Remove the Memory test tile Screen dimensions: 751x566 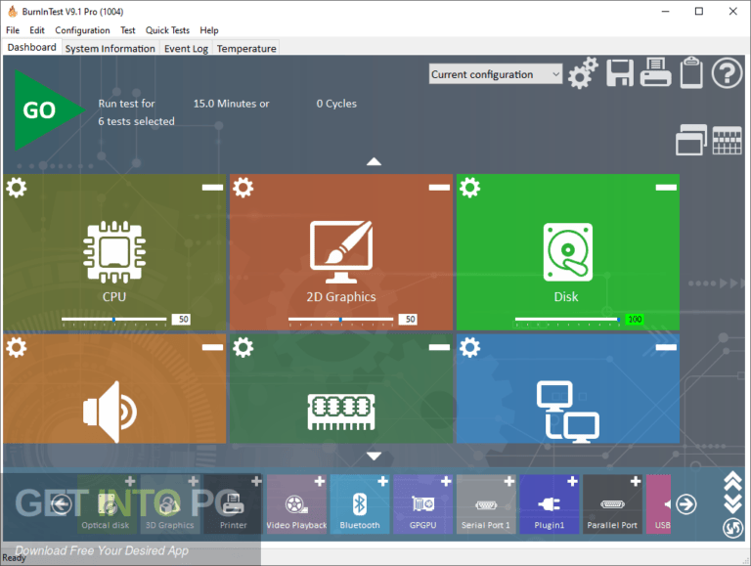[439, 347]
